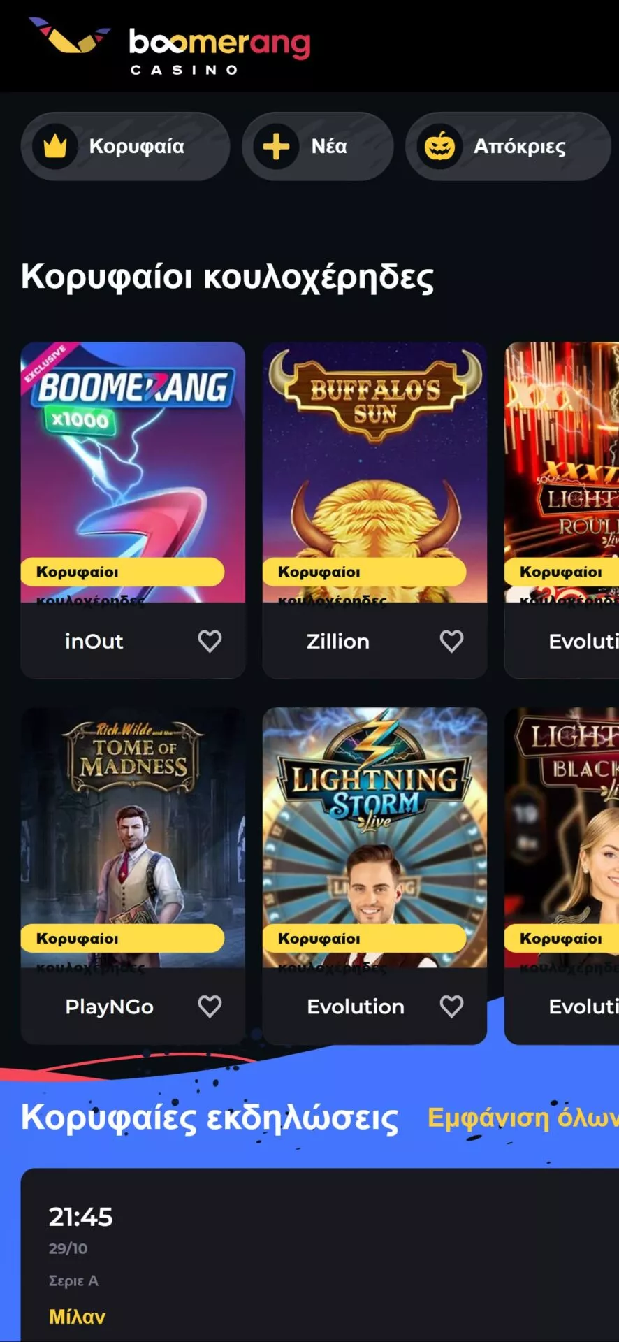Click the plus icon in Νέα

tap(276, 147)
